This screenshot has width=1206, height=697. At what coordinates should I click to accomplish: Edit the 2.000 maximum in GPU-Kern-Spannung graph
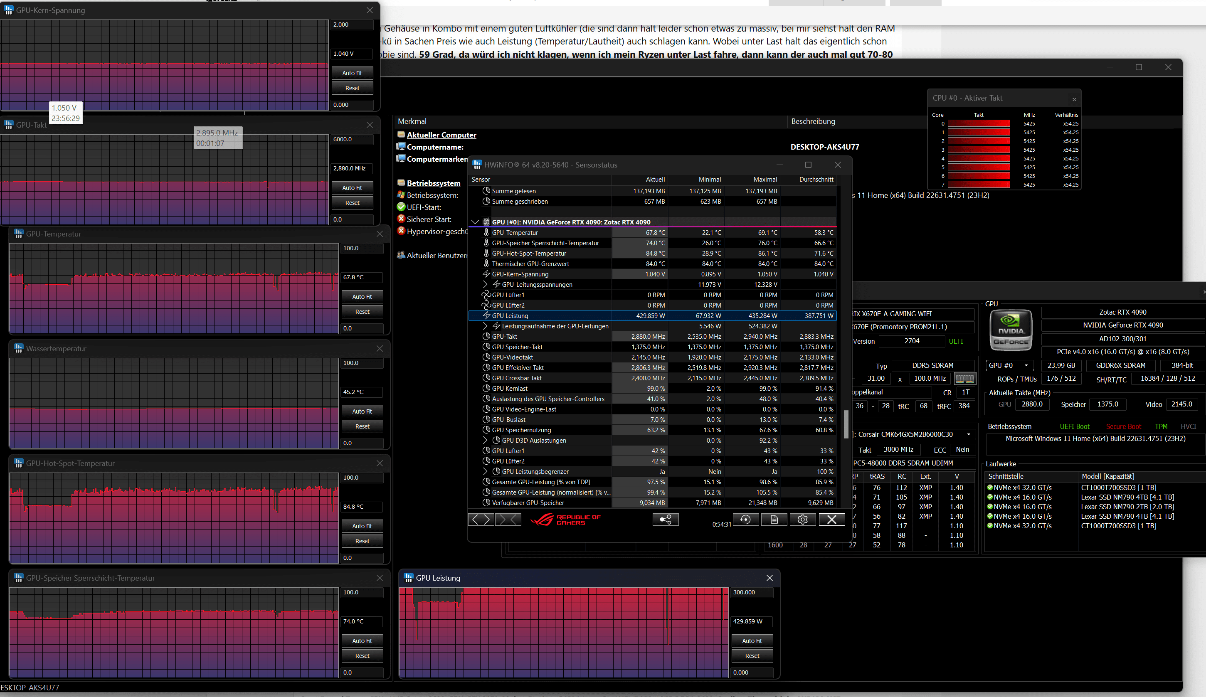pos(352,25)
